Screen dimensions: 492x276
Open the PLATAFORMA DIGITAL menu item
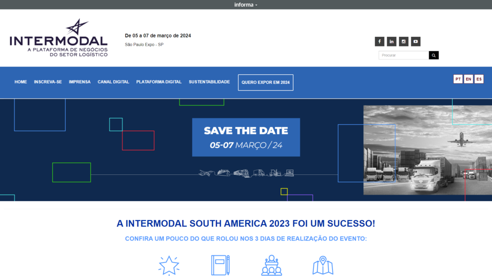(x=159, y=82)
